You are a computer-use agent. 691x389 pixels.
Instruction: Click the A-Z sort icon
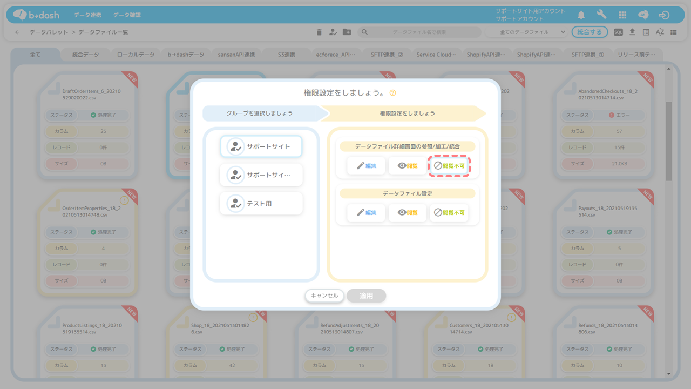click(660, 32)
